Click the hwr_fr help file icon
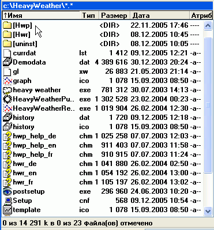 [x=7, y=182]
